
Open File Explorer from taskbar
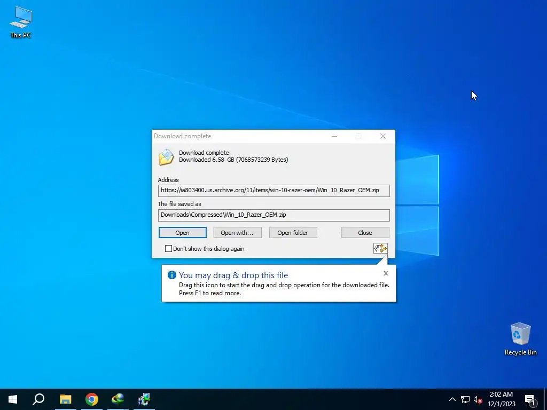point(65,399)
